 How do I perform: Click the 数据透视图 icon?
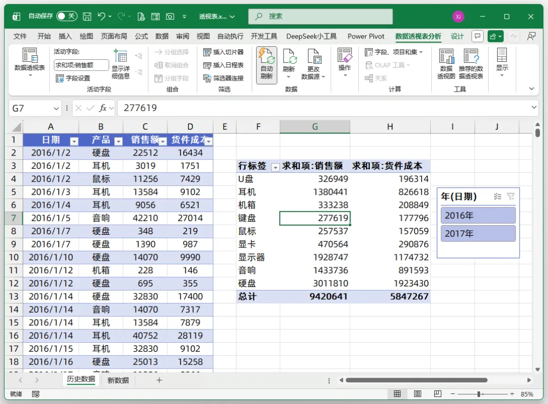coord(447,64)
